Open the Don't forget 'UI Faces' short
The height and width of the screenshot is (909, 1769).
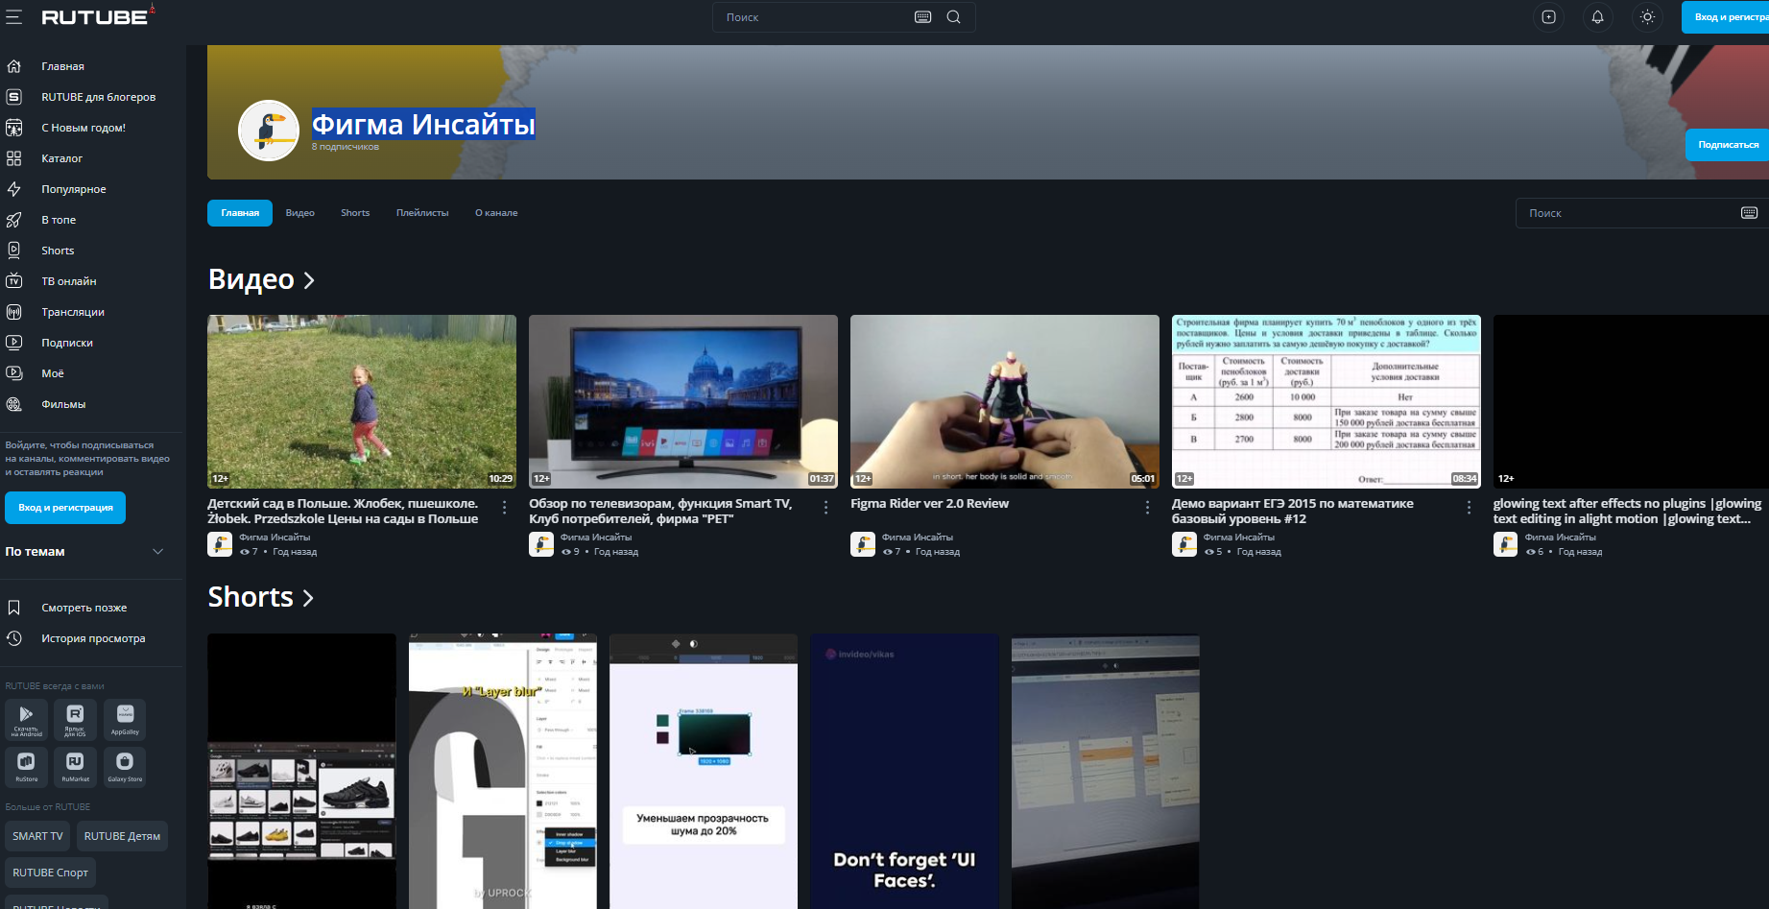tap(904, 772)
